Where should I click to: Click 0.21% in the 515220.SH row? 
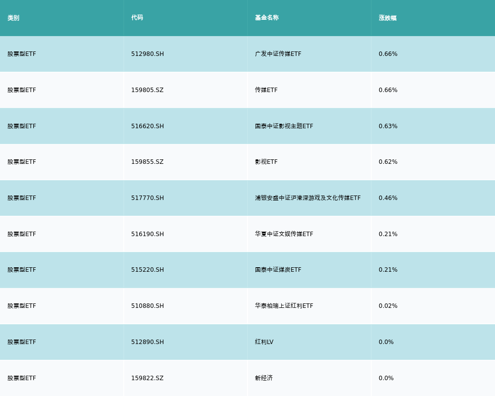pyautogui.click(x=388, y=270)
